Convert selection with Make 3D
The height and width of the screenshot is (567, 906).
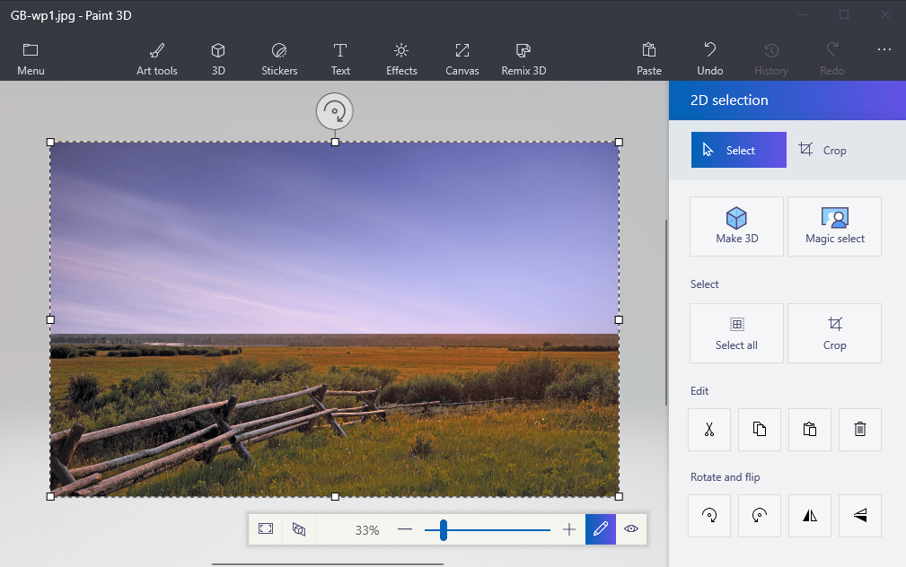click(x=736, y=226)
